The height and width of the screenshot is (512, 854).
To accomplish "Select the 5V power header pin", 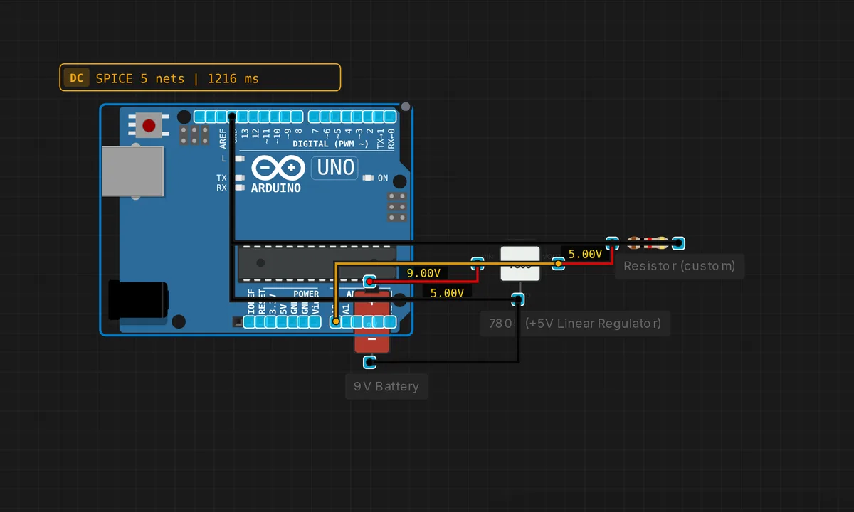I will click(282, 322).
